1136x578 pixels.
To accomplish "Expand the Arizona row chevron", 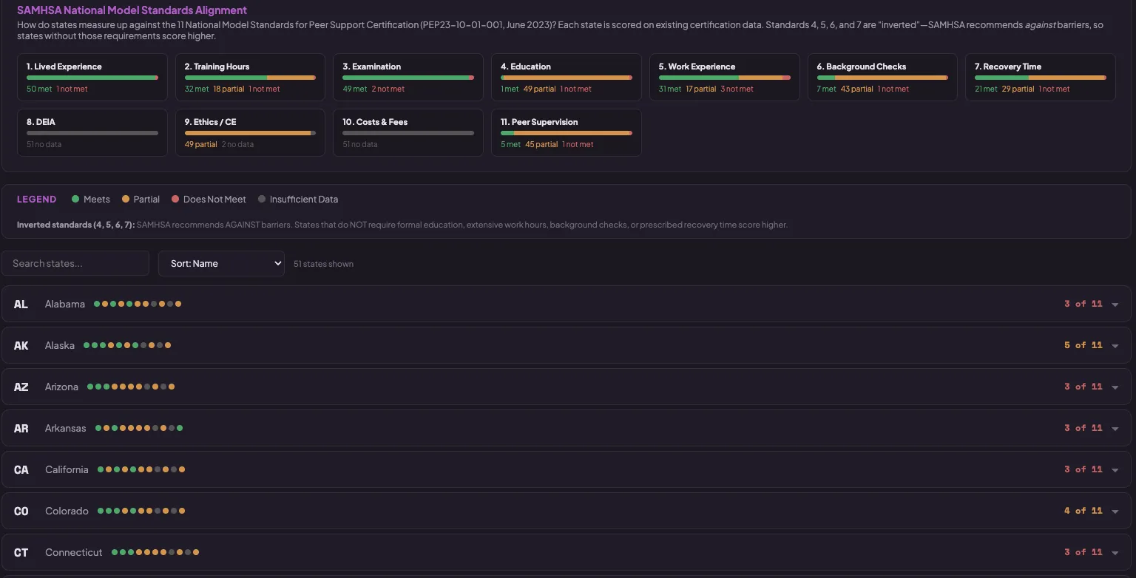I will click(1115, 387).
